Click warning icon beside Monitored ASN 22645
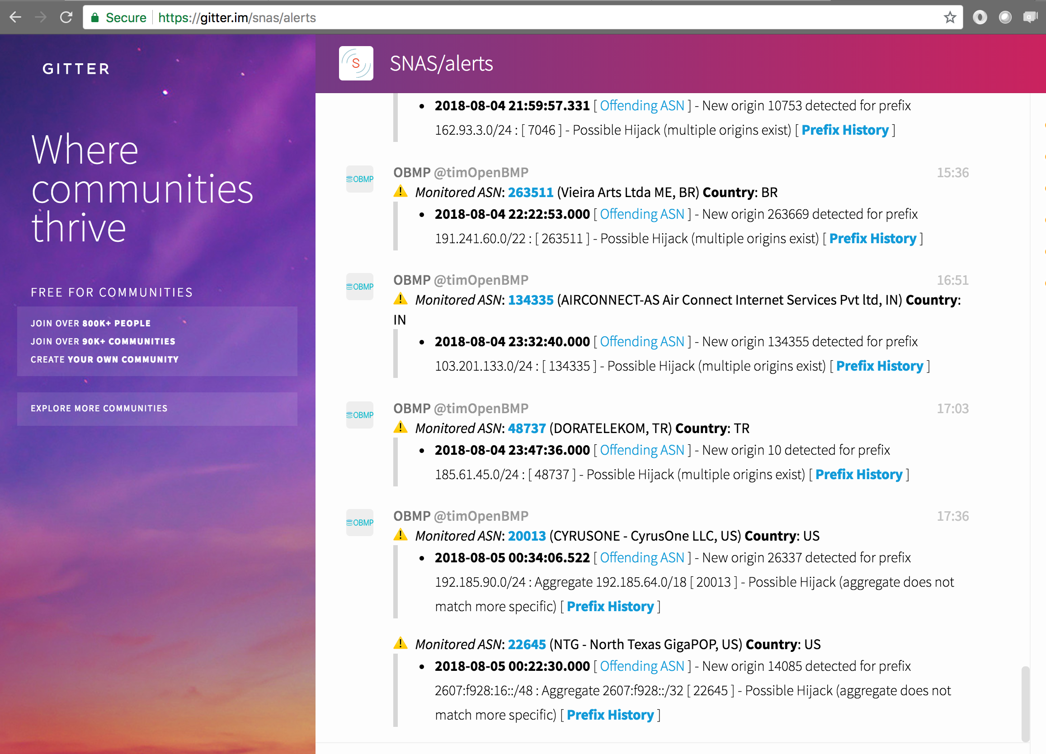 [x=400, y=643]
